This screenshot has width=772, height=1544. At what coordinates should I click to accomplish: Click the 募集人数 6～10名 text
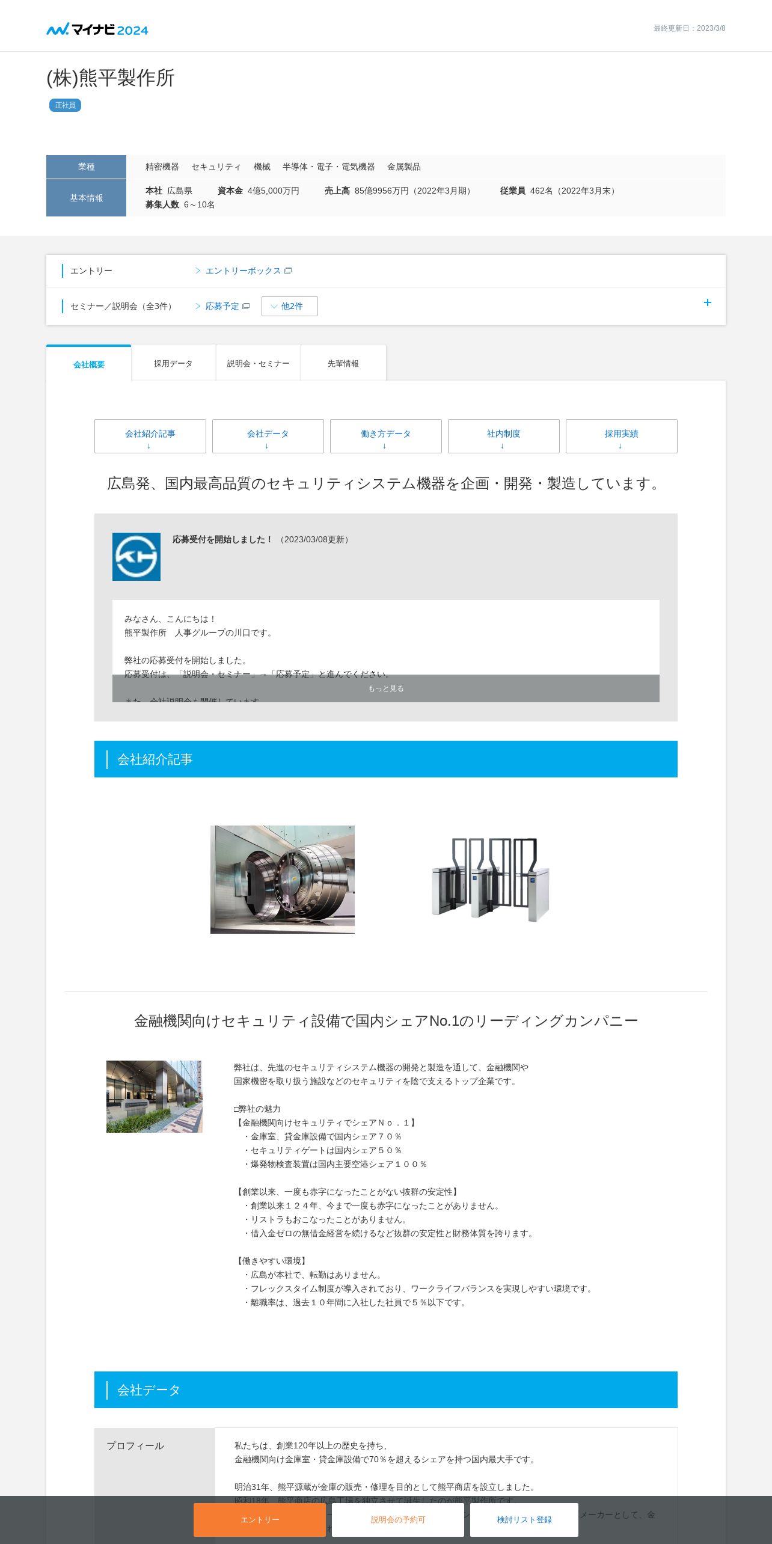point(180,204)
